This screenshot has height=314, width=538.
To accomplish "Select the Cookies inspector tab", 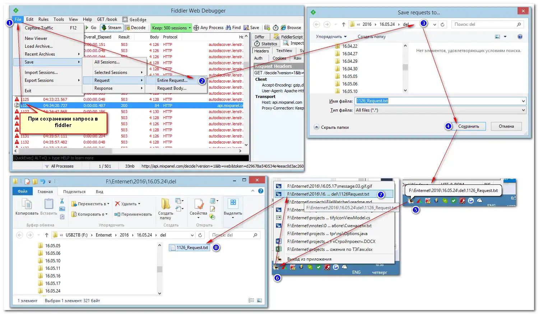I will [x=279, y=58].
